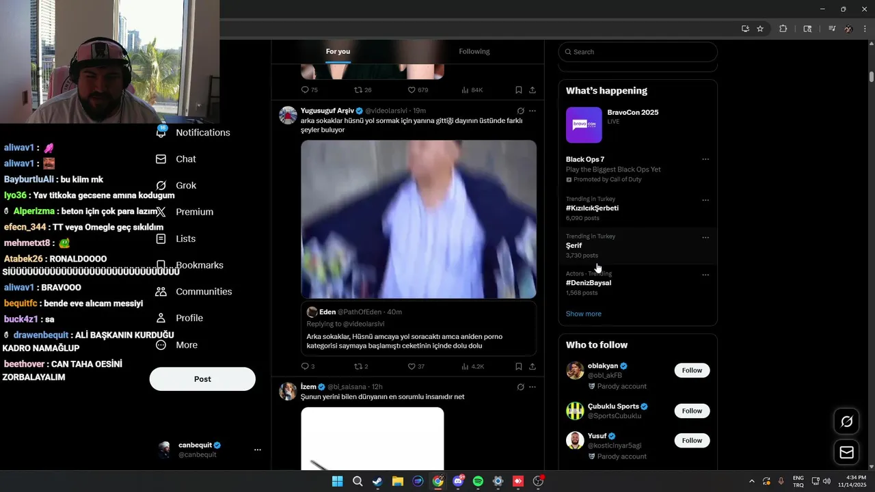Open Bookmarks in the sidebar

coord(190,265)
